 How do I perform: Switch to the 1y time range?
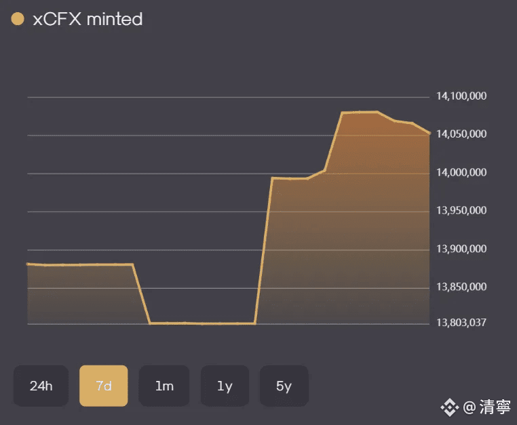coord(225,386)
